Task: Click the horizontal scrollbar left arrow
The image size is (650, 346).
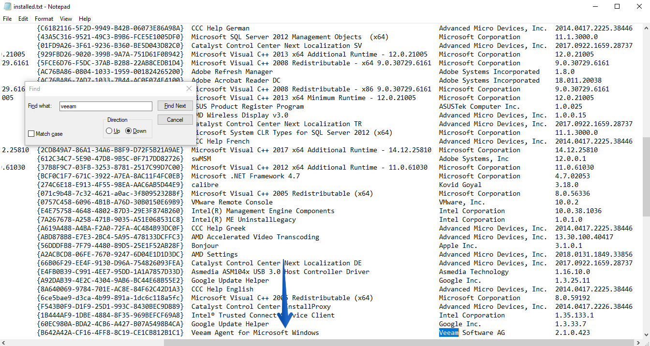Action: [4, 342]
